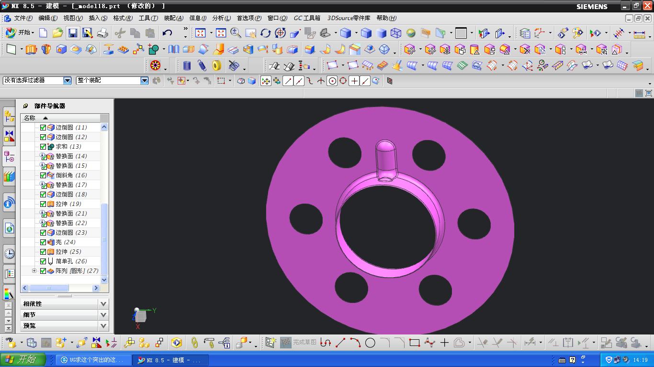
Task: Open the History clock sidebar tab
Action: (x=9, y=253)
